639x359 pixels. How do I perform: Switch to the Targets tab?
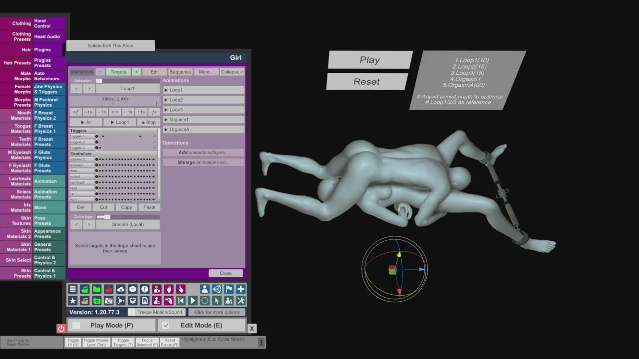118,72
